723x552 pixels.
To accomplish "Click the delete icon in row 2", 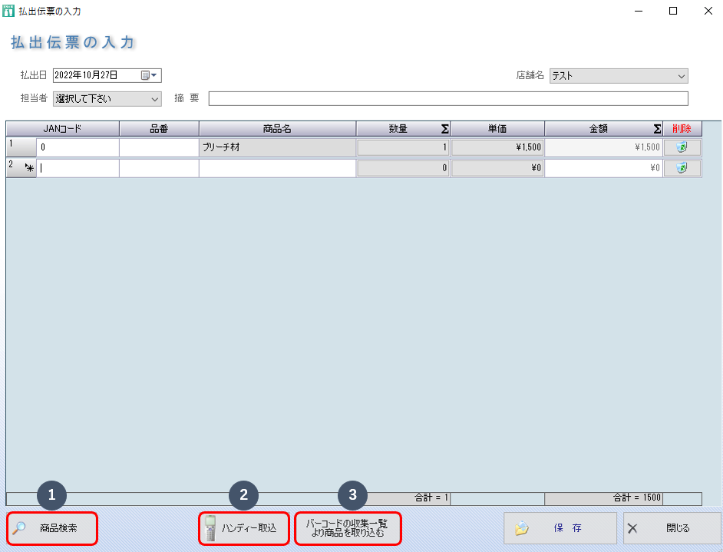I will pyautogui.click(x=682, y=167).
